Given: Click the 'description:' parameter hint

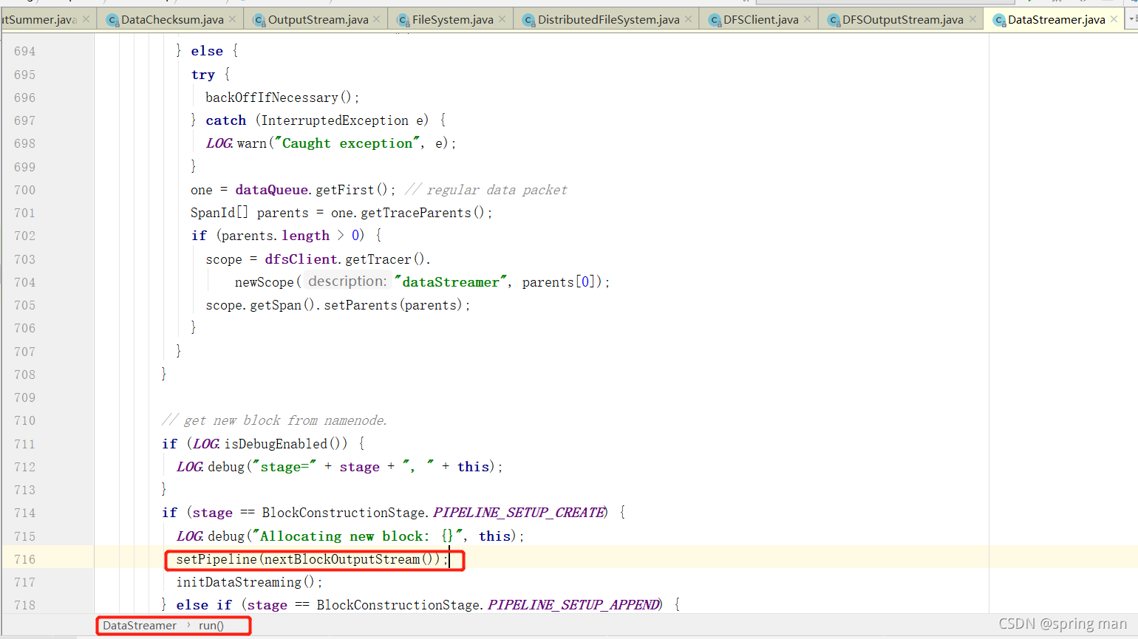Looking at the screenshot, I should point(347,281).
